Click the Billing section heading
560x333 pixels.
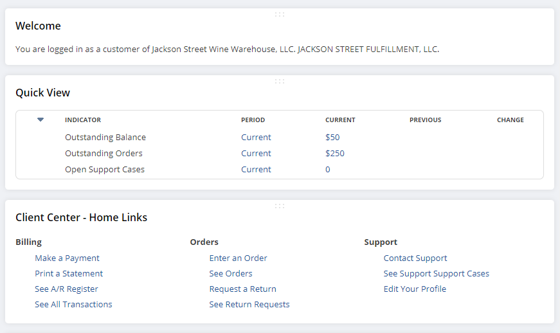tap(28, 242)
